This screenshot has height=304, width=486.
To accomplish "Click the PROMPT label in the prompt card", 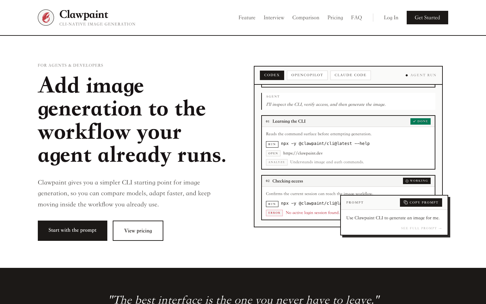I will (355, 203).
